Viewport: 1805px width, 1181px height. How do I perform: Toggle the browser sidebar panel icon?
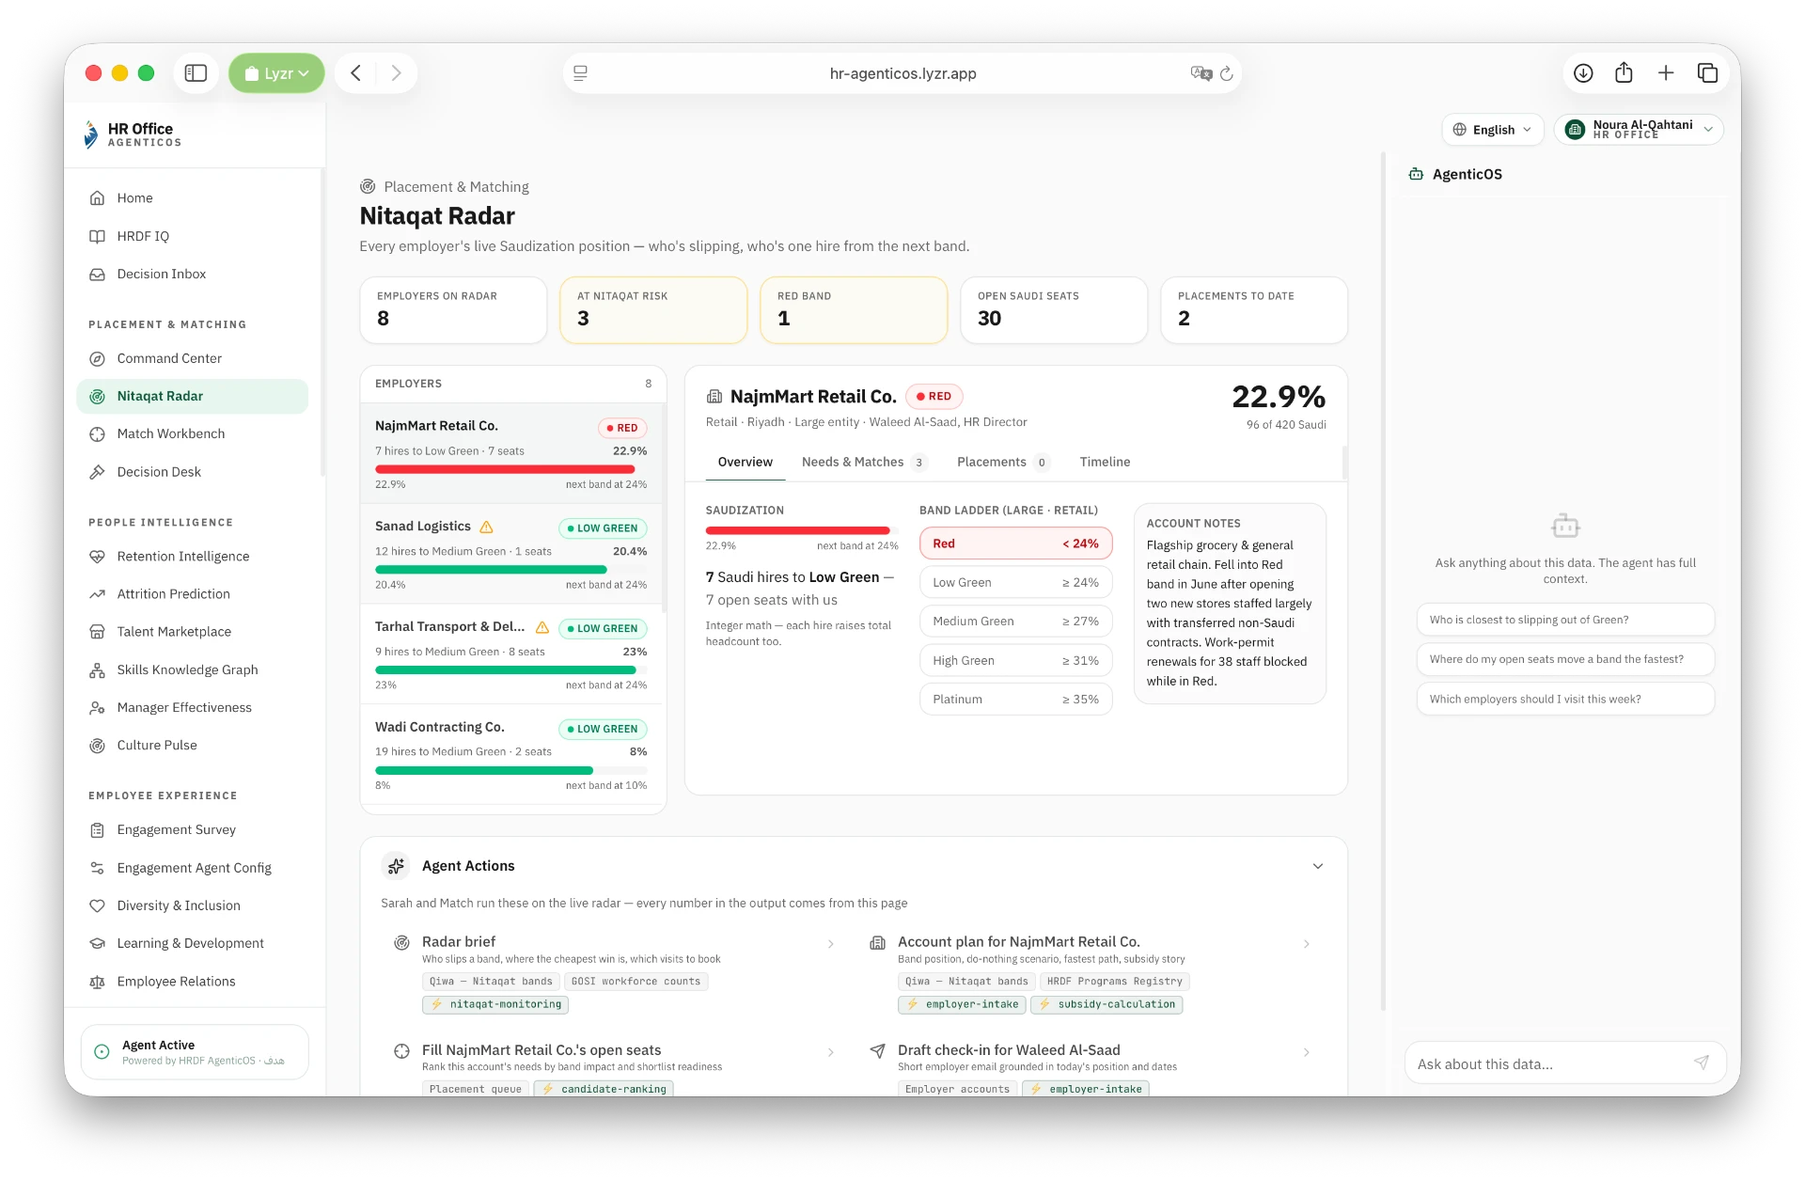196,73
